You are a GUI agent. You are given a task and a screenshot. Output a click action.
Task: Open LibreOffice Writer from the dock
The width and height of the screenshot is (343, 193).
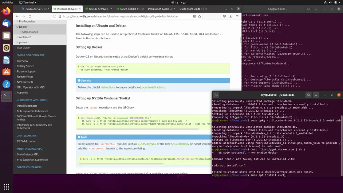(x=6, y=60)
